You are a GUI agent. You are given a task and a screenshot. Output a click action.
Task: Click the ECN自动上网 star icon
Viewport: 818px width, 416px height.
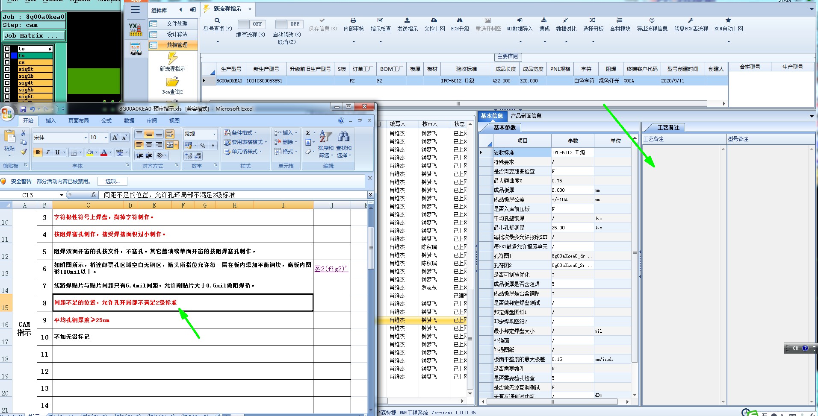point(728,20)
